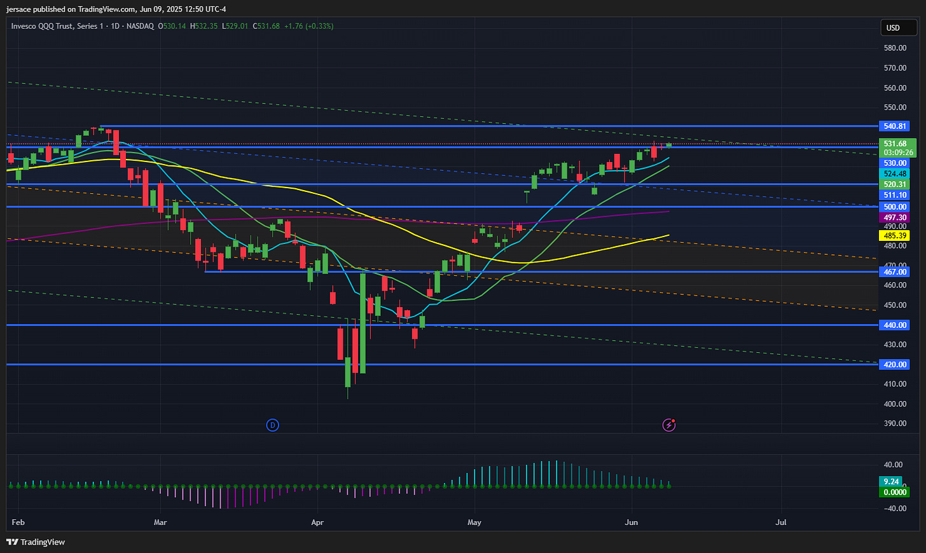Screen dimensions: 926x553
Task: Click the high price value H532.35
Action: click(x=204, y=26)
